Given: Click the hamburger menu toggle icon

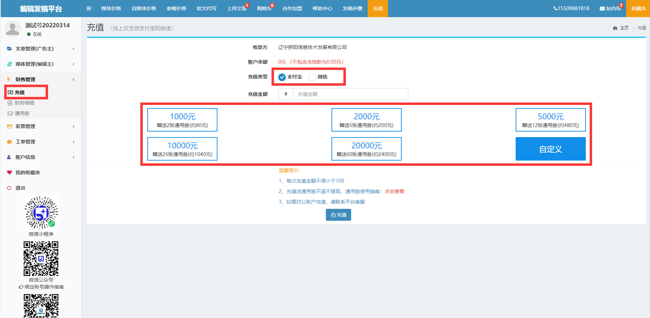Looking at the screenshot, I should click(x=89, y=8).
